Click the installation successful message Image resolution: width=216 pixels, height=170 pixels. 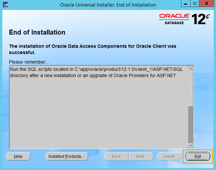[x=92, y=49]
